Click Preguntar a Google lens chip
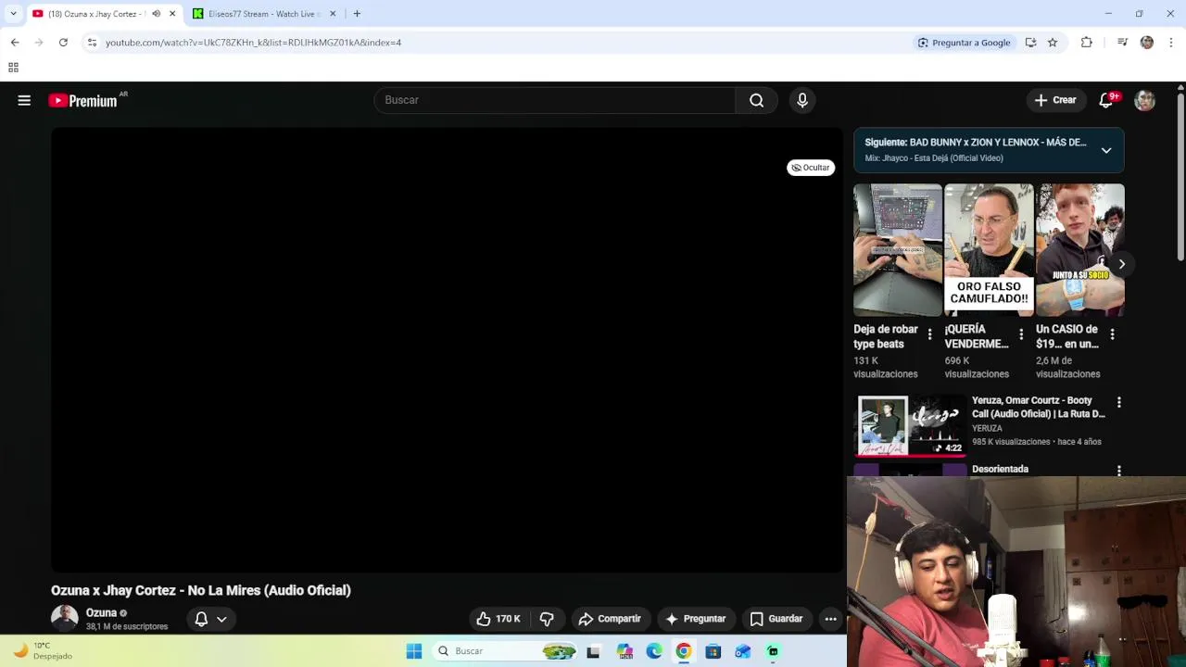This screenshot has height=667, width=1186. tap(965, 43)
